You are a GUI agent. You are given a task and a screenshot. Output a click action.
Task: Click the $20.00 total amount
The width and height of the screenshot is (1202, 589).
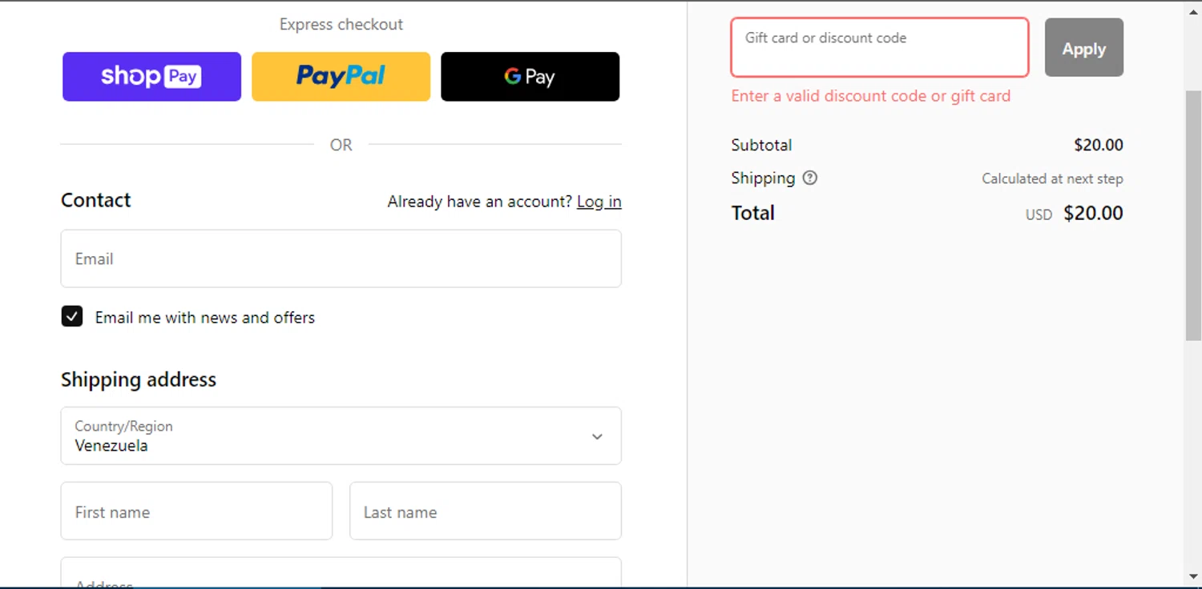pyautogui.click(x=1093, y=213)
